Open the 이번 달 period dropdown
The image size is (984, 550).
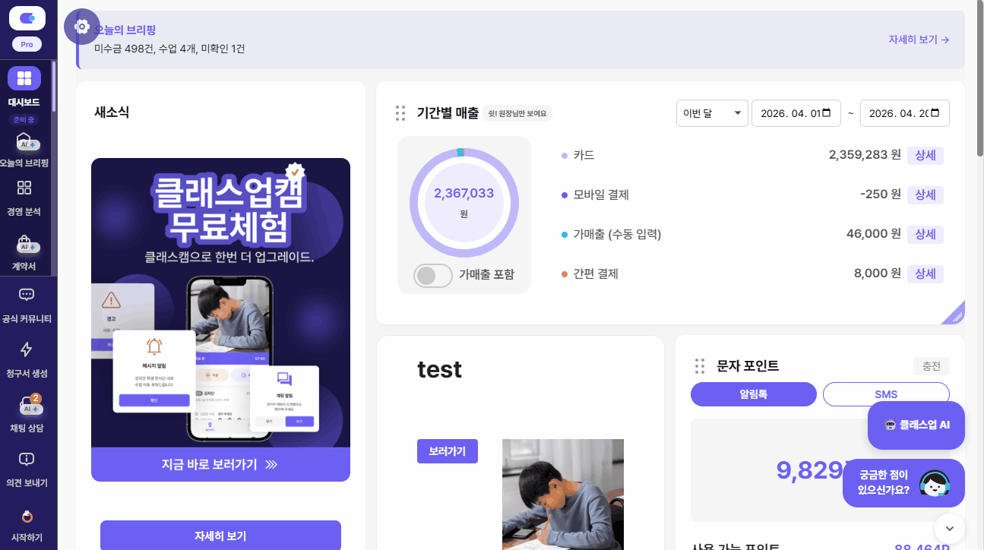tap(712, 113)
